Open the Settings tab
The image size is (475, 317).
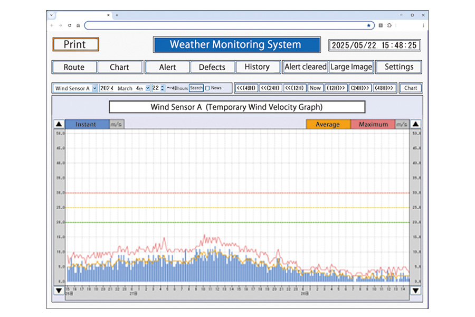coord(399,67)
